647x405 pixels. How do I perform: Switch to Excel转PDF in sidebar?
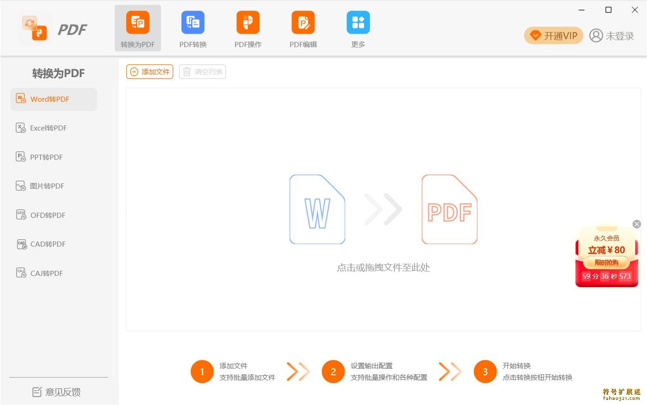pos(48,128)
